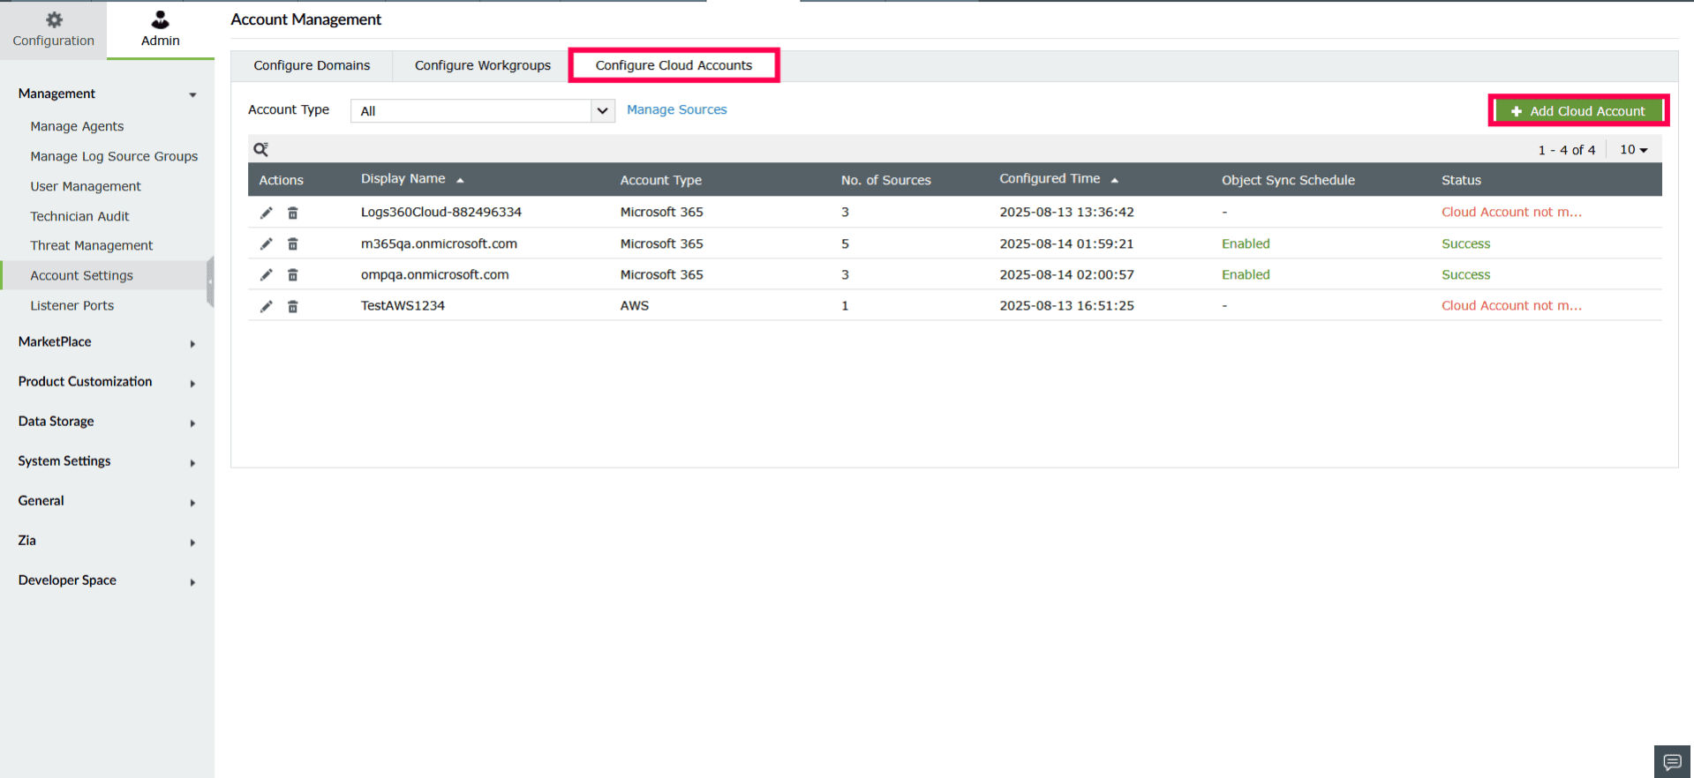Click the Add Cloud Account button

(x=1578, y=111)
